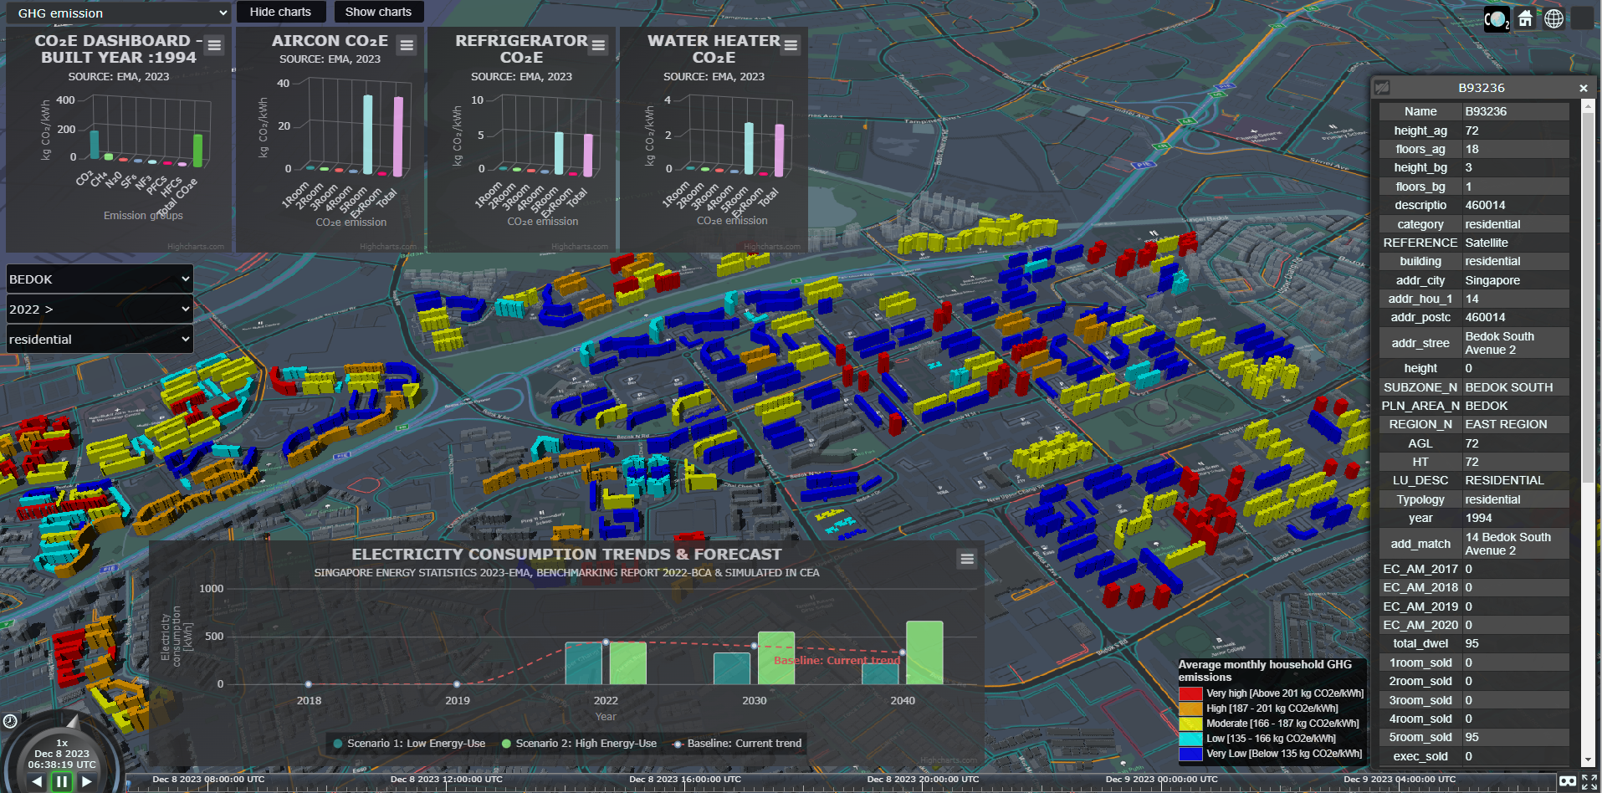
Task: Enter VR mode with goggles icon
Action: tap(1568, 782)
